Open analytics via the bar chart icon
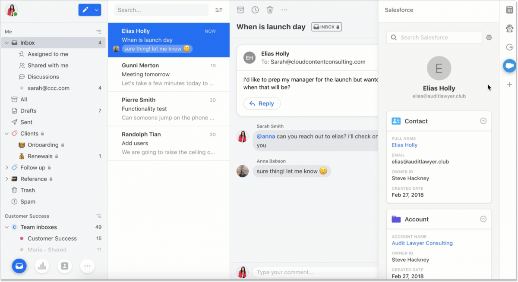The image size is (518, 282). [42, 266]
